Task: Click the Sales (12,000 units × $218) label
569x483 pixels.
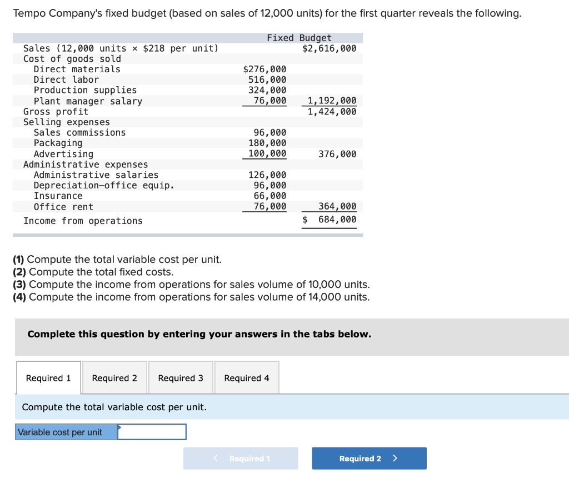Action: pyautogui.click(x=121, y=48)
